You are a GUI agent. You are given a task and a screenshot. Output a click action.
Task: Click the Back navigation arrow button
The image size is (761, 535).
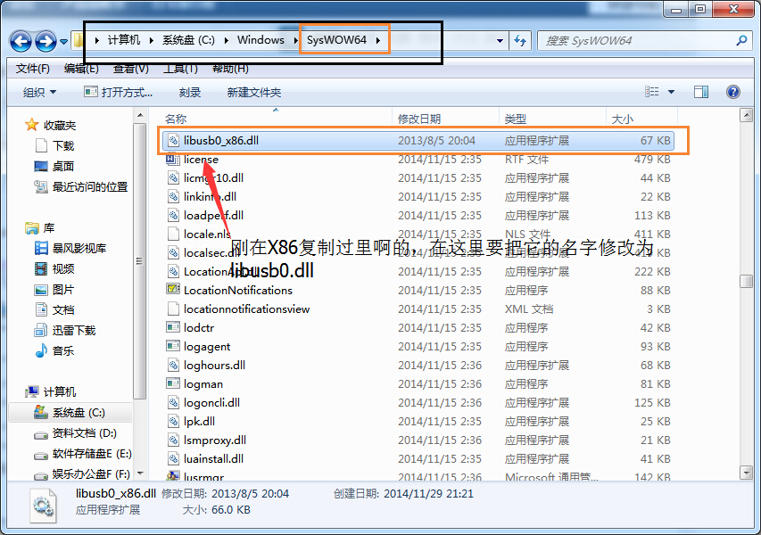[21, 41]
